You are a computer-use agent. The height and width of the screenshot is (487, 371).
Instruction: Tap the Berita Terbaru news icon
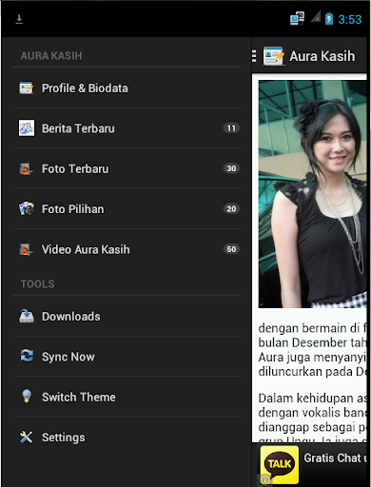coord(27,128)
